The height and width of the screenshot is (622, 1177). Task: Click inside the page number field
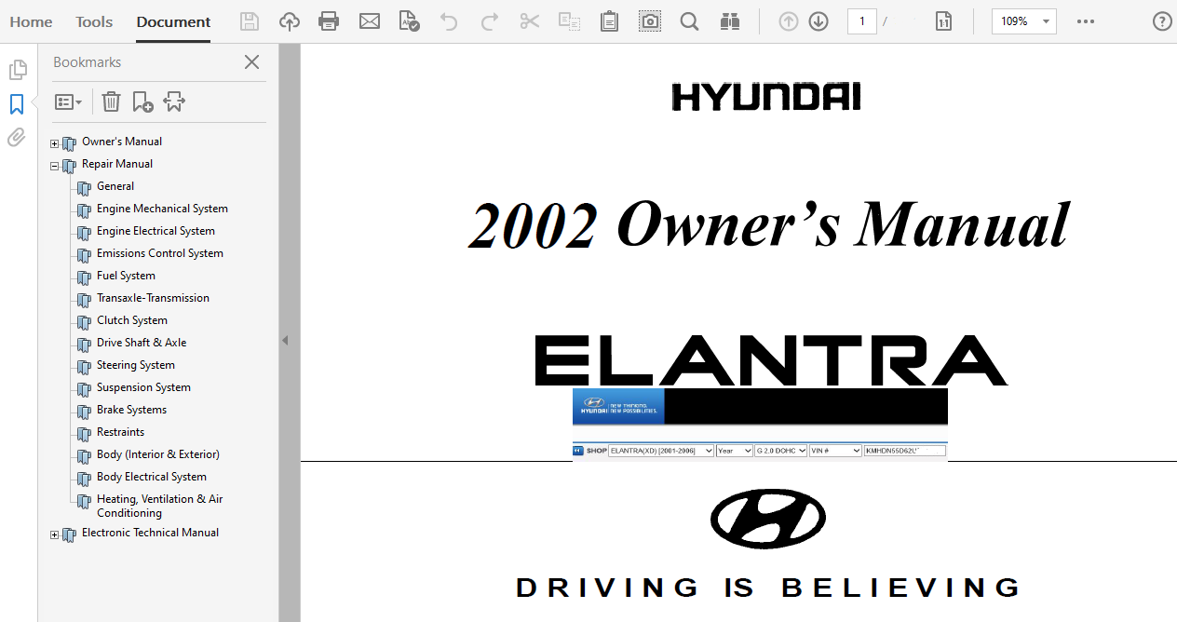(861, 20)
